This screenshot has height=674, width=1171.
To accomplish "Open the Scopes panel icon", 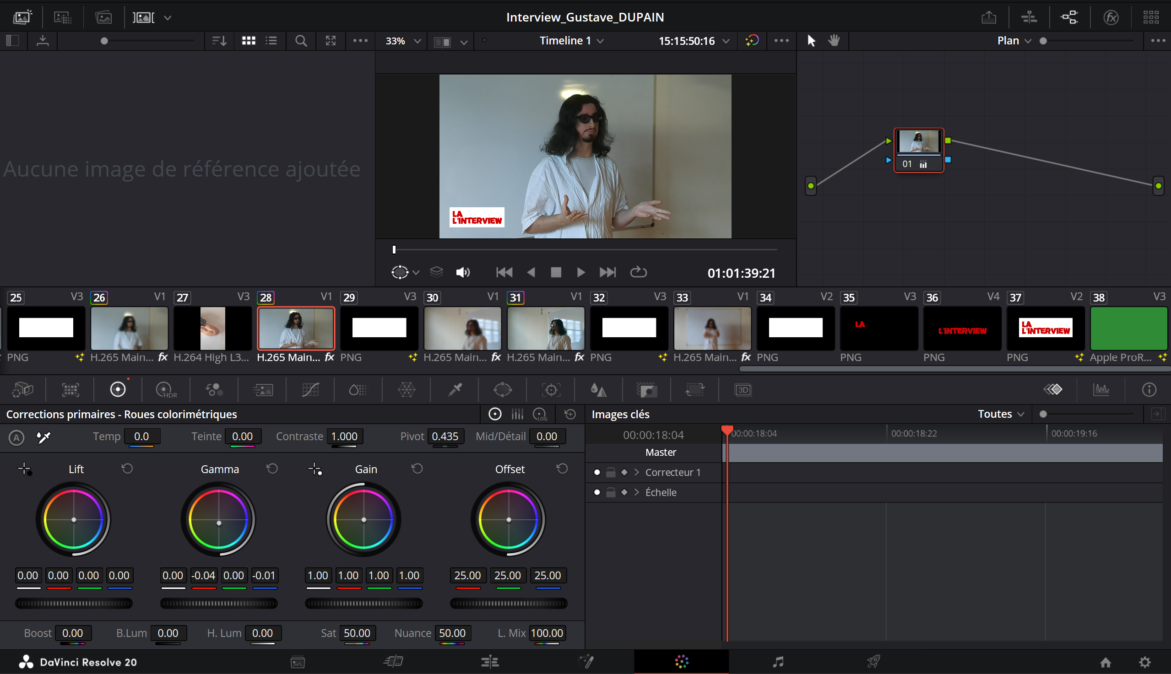I will tap(1101, 390).
